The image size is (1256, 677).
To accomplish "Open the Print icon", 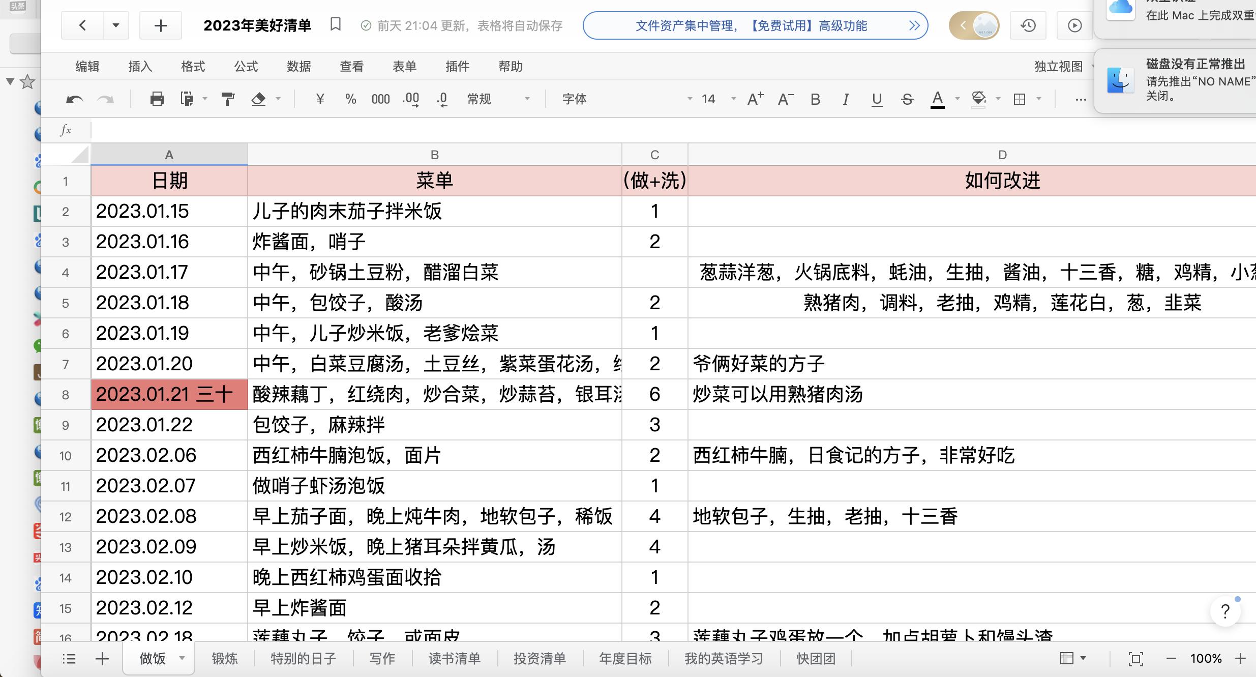I will tap(157, 99).
